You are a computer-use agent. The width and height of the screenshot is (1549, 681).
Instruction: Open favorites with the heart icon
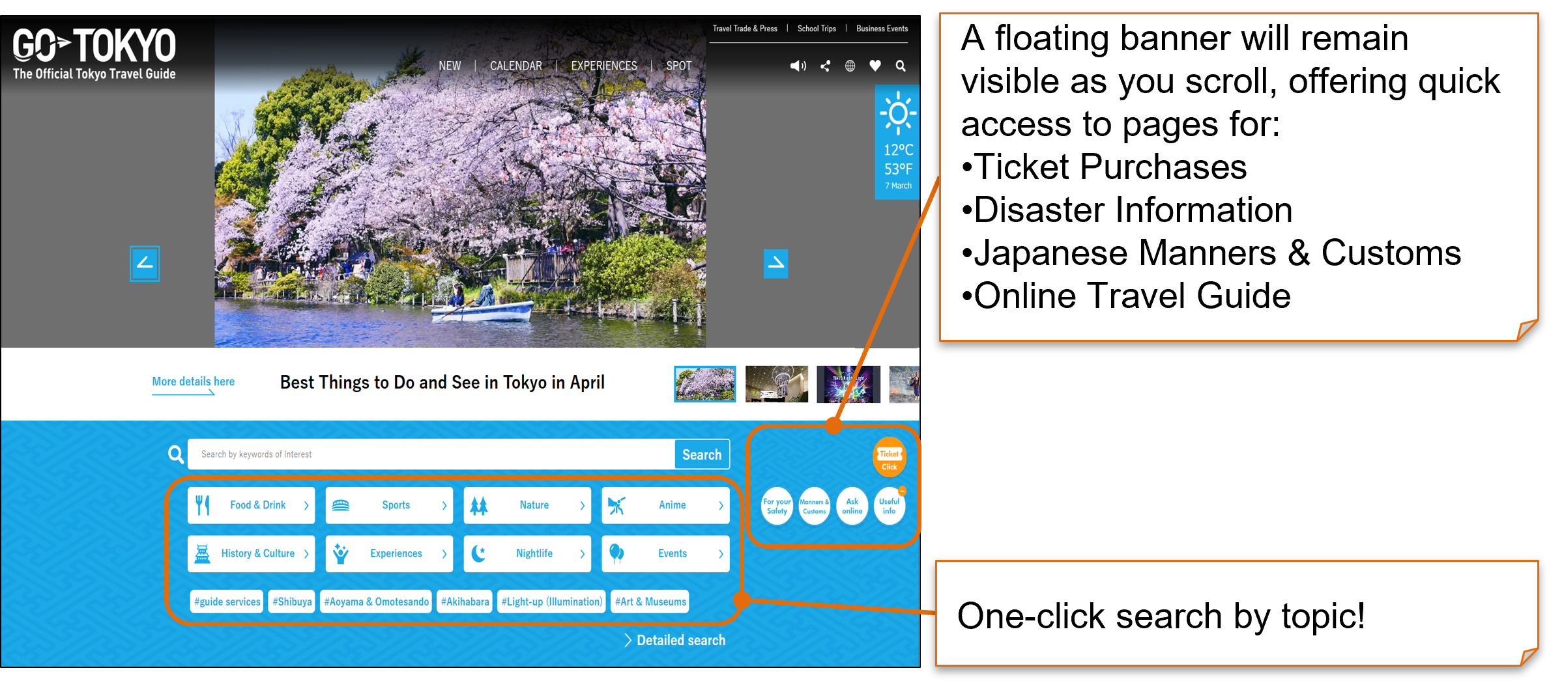click(875, 66)
